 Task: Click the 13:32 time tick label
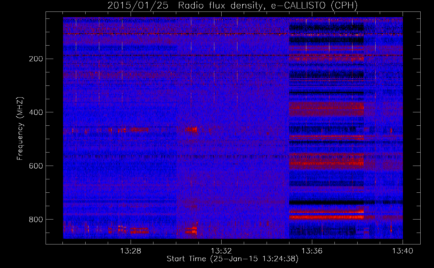pyautogui.click(x=221, y=251)
